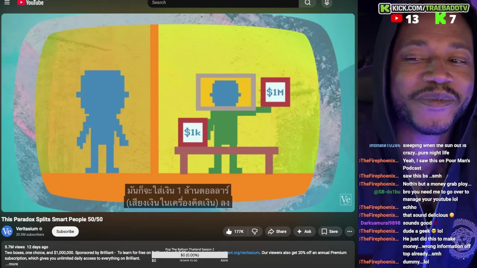
Task: Click the KICK.COM/TRAEBADDTV banner
Action: (x=424, y=8)
